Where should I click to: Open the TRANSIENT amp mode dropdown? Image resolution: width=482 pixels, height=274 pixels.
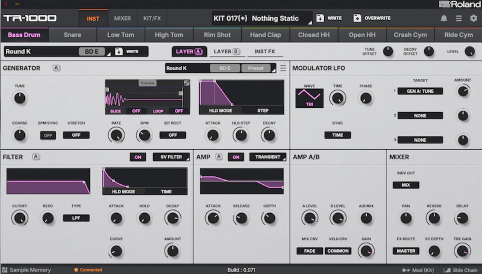pos(268,157)
